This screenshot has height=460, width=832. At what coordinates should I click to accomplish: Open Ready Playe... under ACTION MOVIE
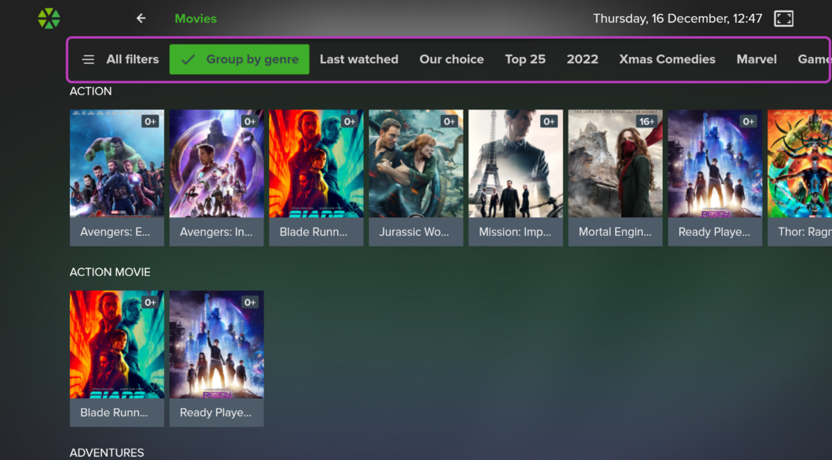click(x=216, y=359)
